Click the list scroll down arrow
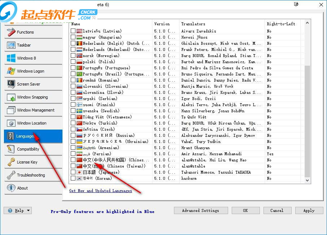Viewport: 327px width, 235px height. pos(307,180)
